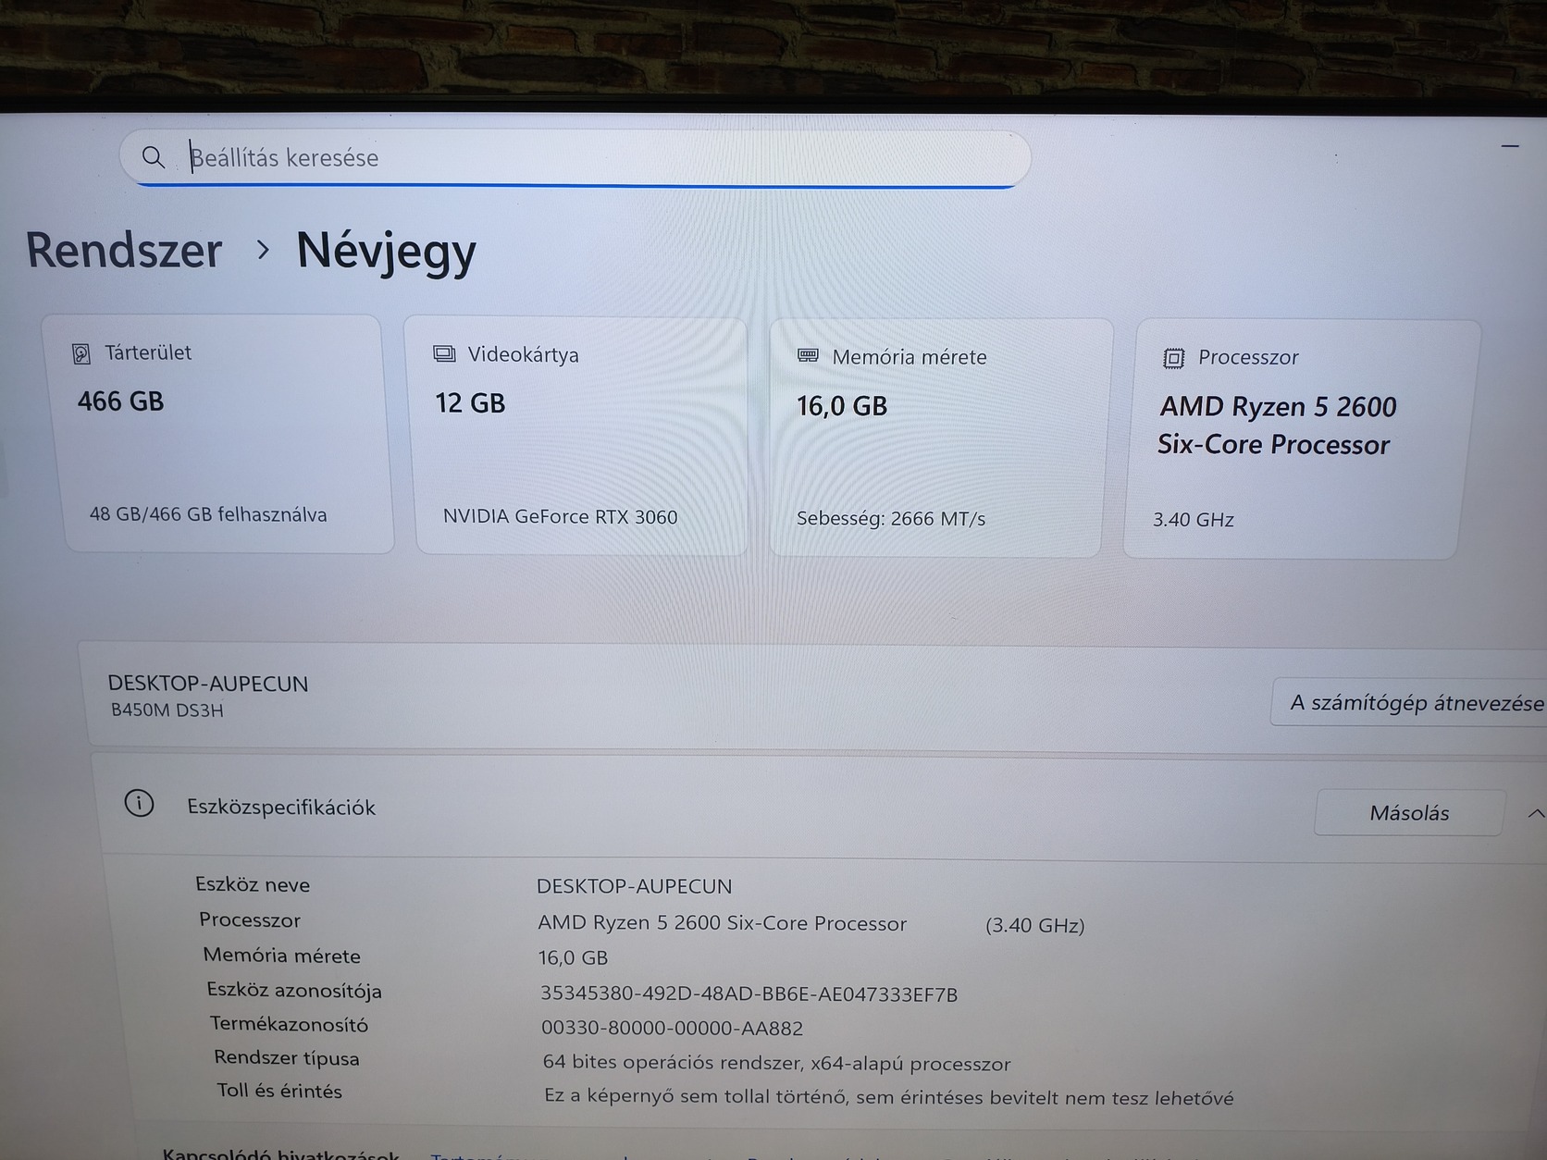The image size is (1547, 1160).
Task: Click the processor name on the Processzor card
Action: point(1277,426)
